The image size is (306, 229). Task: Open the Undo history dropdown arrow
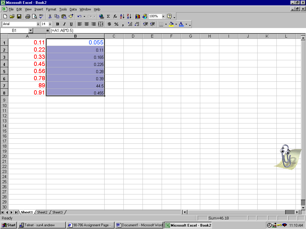click(84, 17)
